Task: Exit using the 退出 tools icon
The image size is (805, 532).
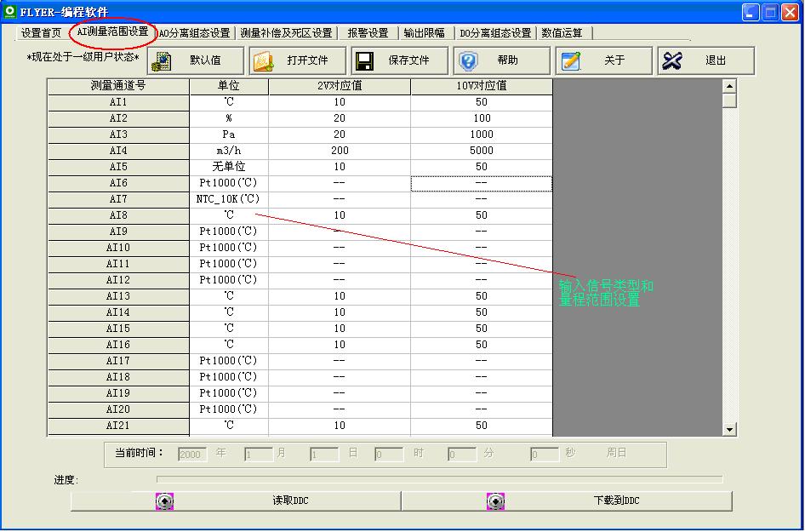Action: (672, 61)
